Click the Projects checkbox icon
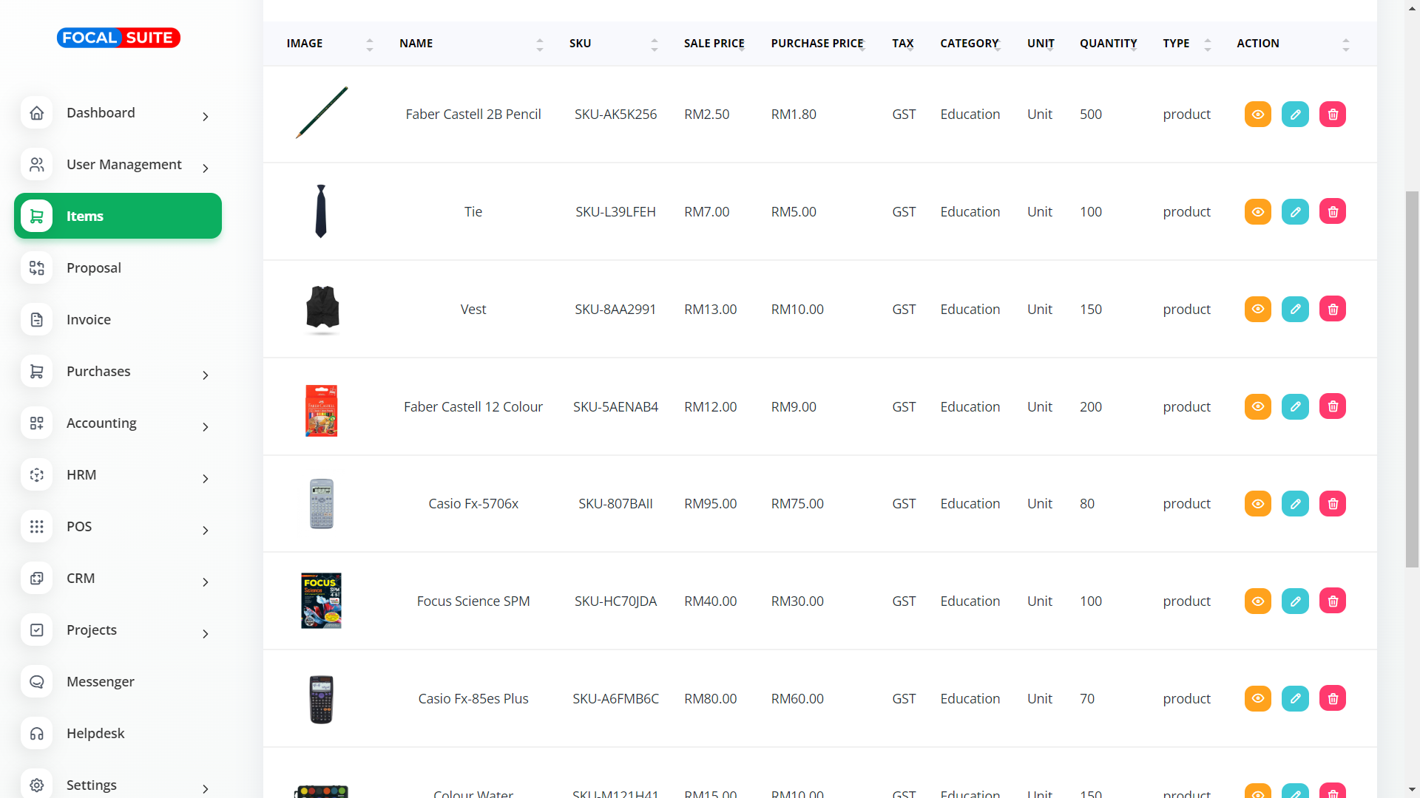The height and width of the screenshot is (798, 1420). coord(36,630)
